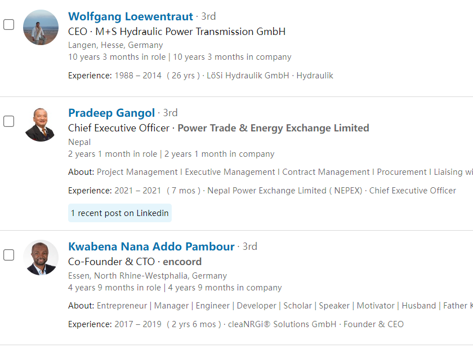
Task: Check the box for Kwabena Nana Addo Pambour
Action: 9,255
